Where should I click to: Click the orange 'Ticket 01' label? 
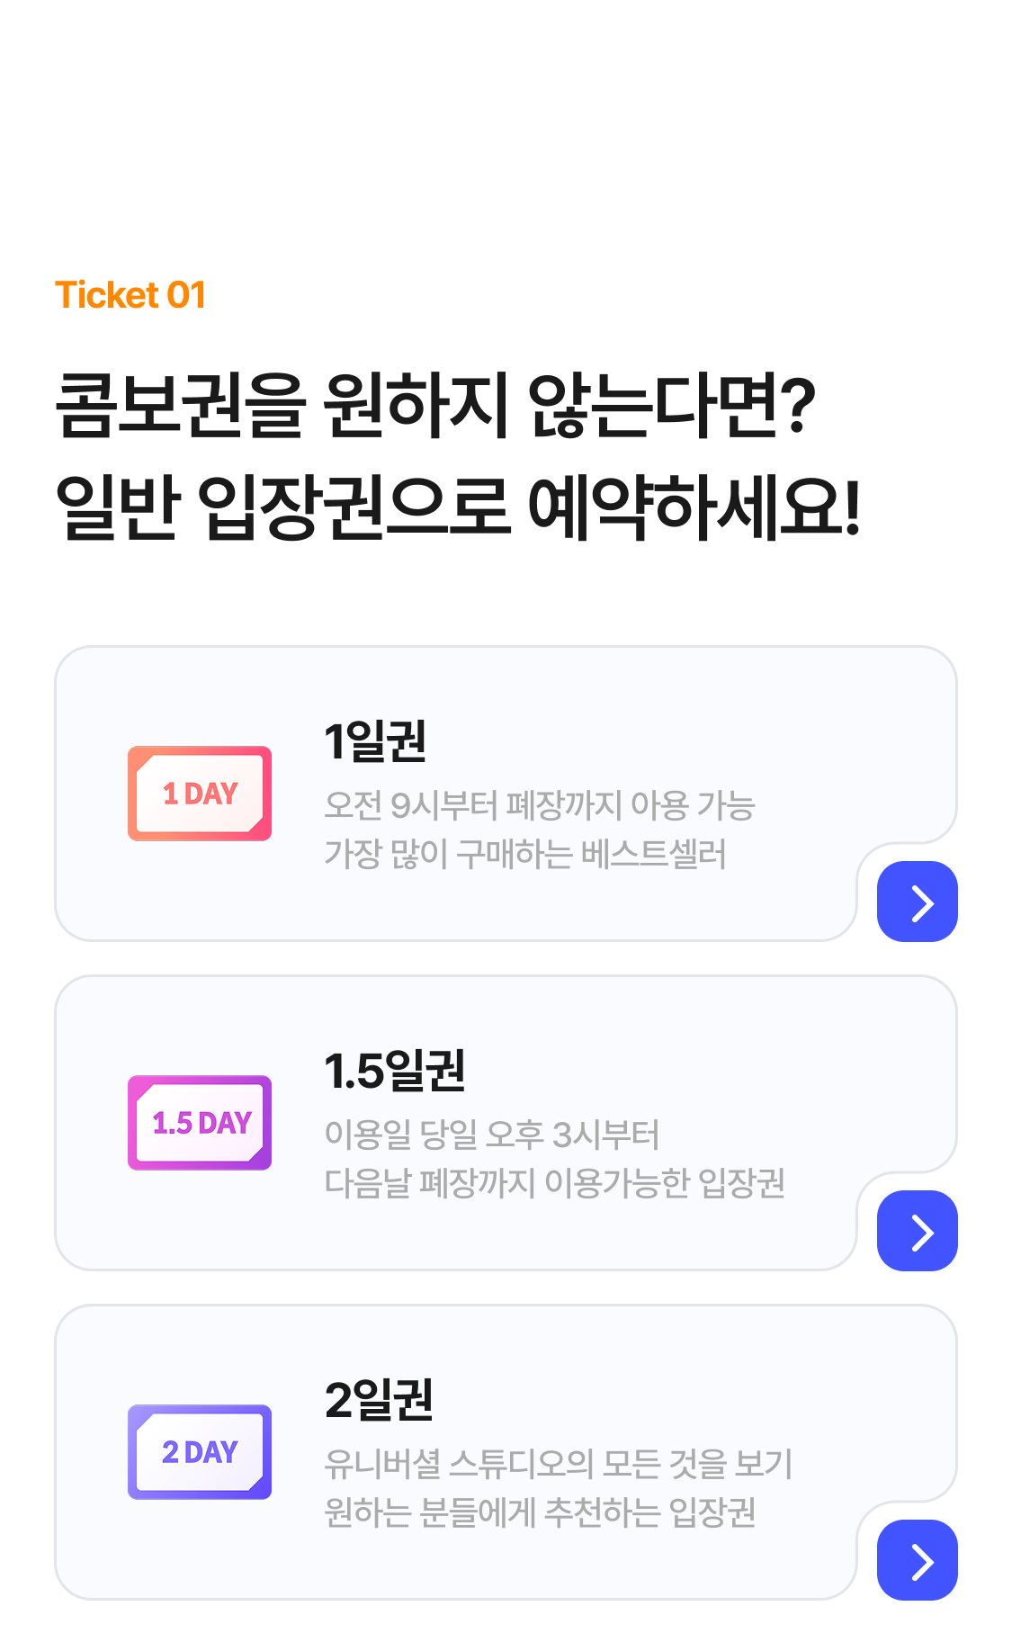point(130,295)
